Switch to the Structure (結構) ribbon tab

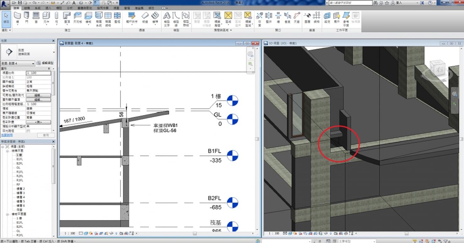click(26, 8)
